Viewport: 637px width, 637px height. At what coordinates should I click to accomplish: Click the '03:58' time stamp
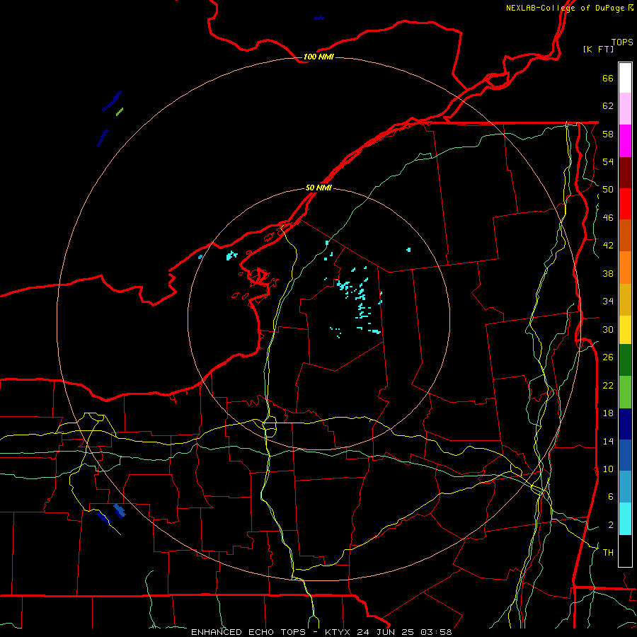click(x=436, y=632)
